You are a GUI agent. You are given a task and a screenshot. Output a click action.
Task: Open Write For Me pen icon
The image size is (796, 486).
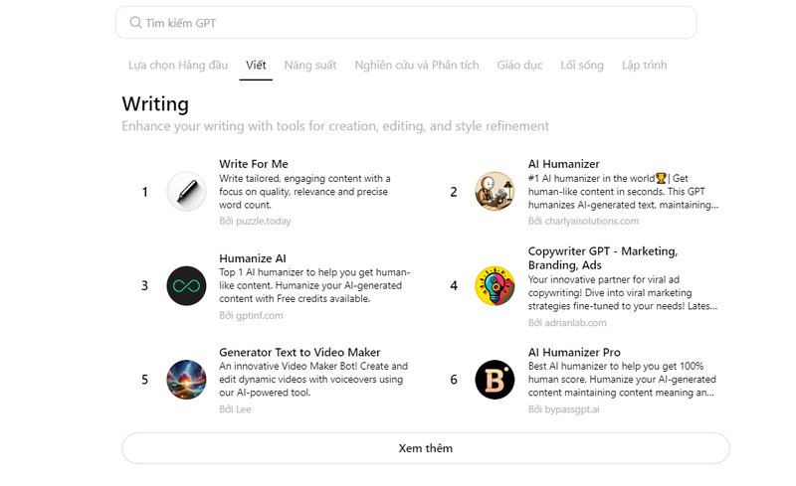(186, 192)
